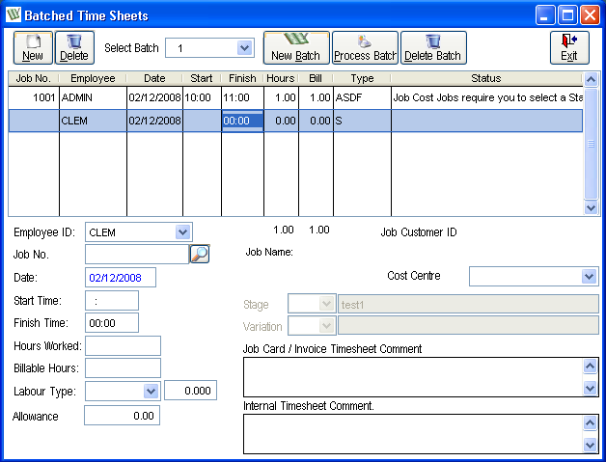Click the Job No. input field
The image size is (606, 462).
136,254
